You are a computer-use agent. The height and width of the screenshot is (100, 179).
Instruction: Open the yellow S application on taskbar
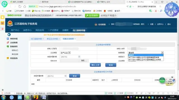(36, 97)
